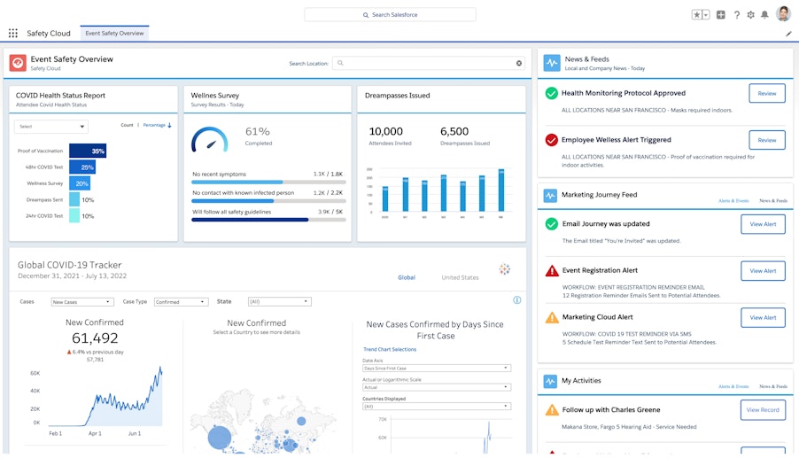The width and height of the screenshot is (799, 458).
Task: Clear the Search Location field
Action: (519, 63)
